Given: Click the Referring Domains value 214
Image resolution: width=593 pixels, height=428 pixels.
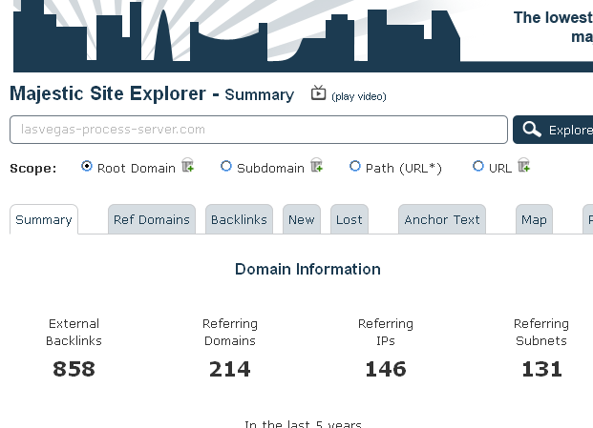Looking at the screenshot, I should (230, 369).
